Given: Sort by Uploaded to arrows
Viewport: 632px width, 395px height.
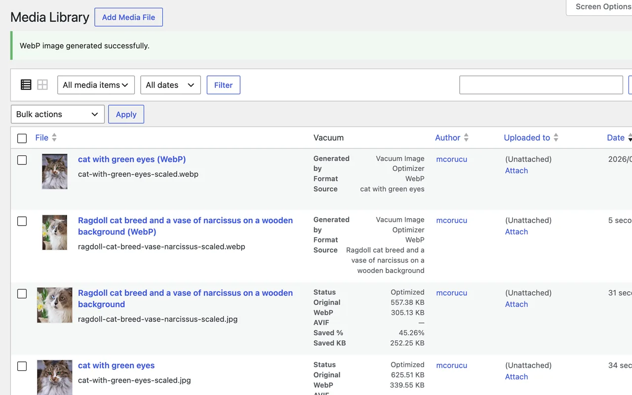Looking at the screenshot, I should [x=556, y=138].
